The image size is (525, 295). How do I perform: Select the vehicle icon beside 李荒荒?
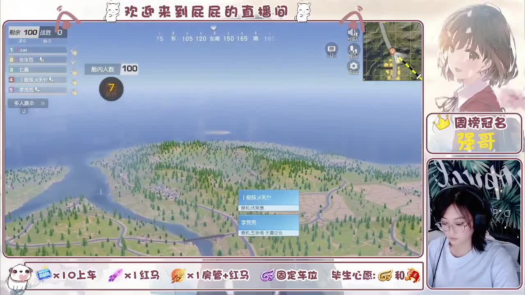click(73, 91)
